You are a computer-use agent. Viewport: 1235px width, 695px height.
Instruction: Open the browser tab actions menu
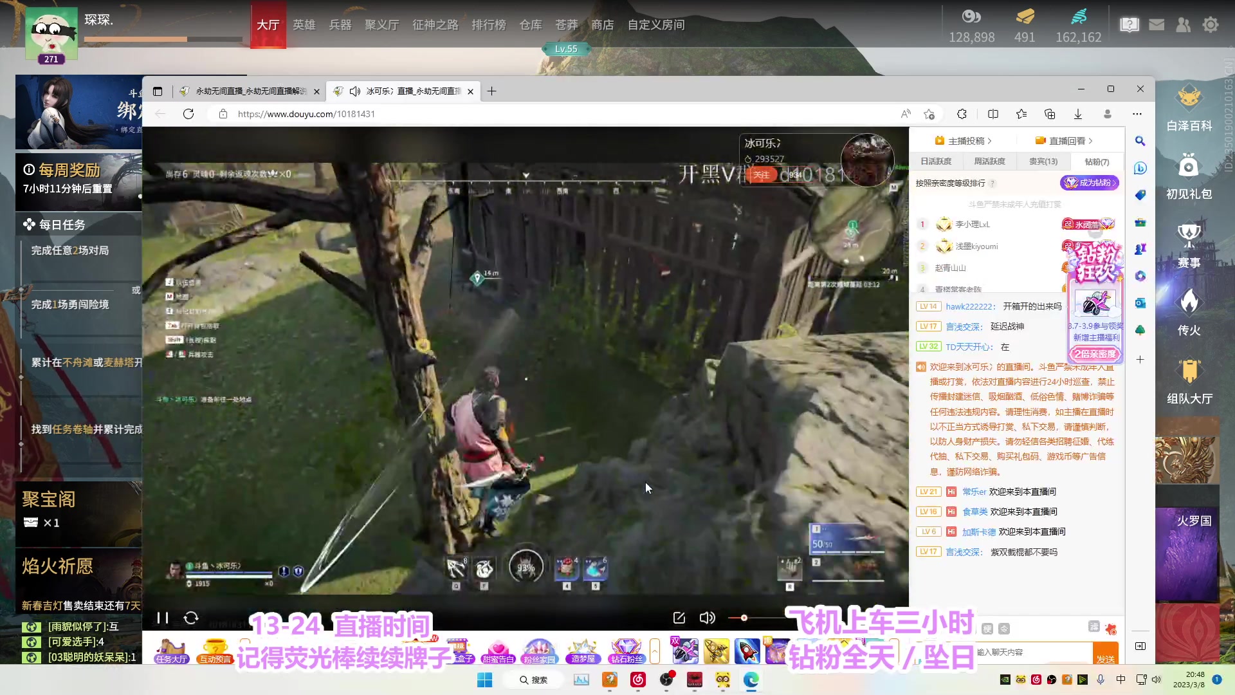coord(158,91)
